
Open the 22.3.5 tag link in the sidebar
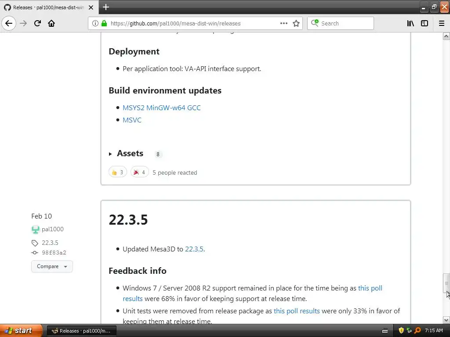point(50,243)
